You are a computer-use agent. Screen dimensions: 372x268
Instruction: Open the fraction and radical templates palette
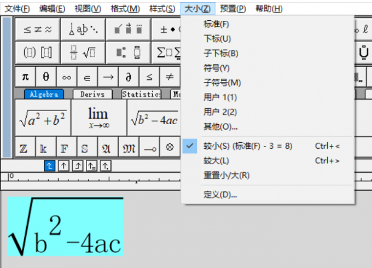point(83,53)
